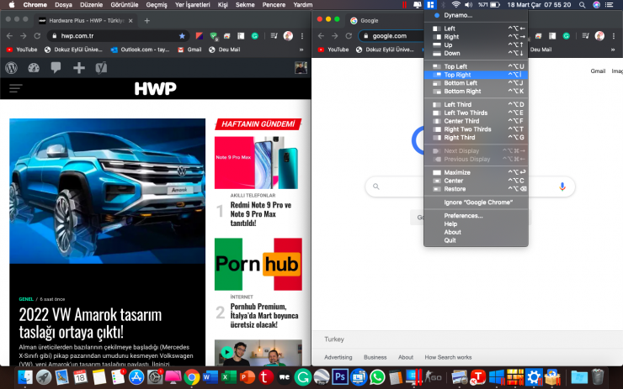Open Görüntüle menu in menu bar
623x389 pixels.
(x=125, y=5)
